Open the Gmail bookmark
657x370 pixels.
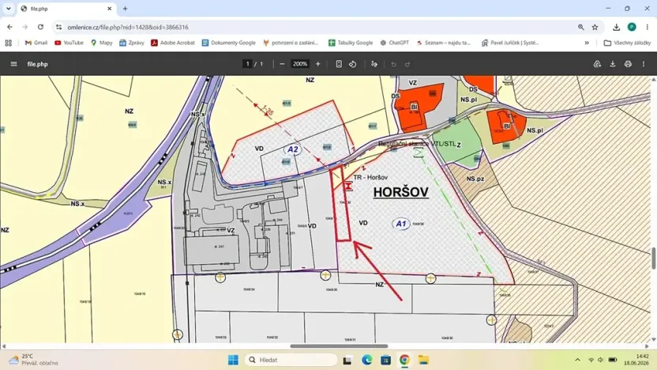click(36, 43)
